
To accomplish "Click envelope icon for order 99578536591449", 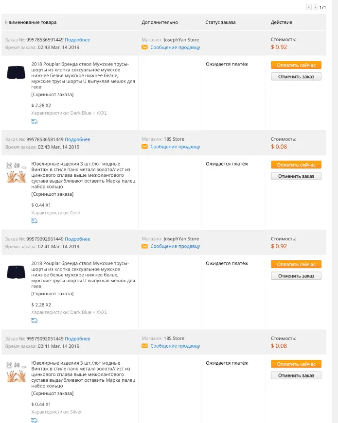I will [x=144, y=47].
